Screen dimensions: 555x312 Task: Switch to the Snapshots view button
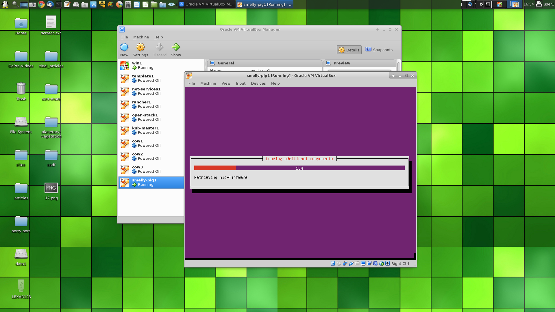coord(379,50)
